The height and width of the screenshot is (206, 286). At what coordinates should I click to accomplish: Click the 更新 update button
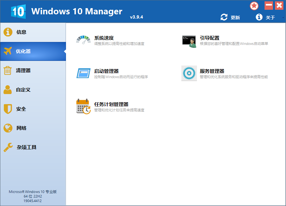pyautogui.click(x=235, y=18)
